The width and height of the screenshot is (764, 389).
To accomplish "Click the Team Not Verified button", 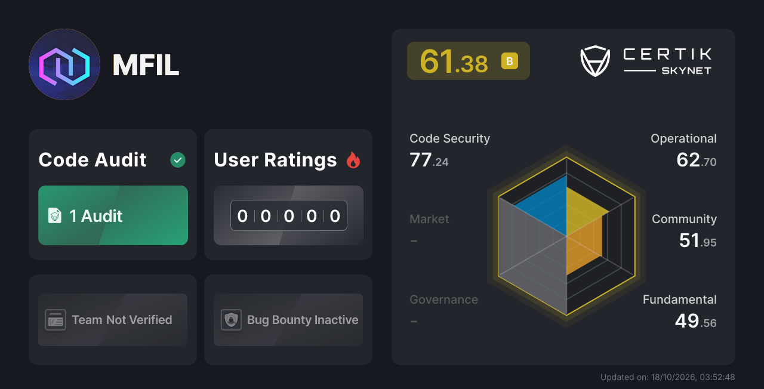I will click(x=113, y=320).
